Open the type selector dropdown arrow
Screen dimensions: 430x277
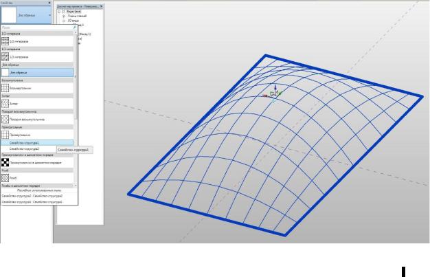pos(50,15)
